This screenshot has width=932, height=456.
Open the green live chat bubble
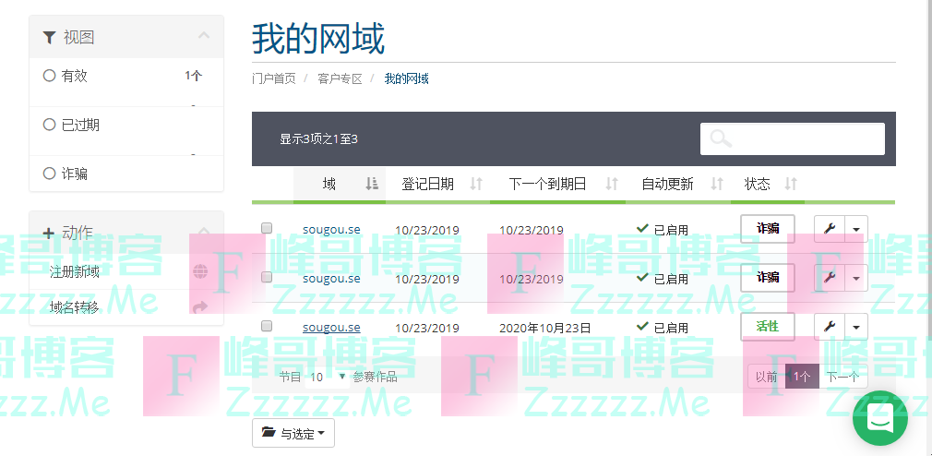879,418
